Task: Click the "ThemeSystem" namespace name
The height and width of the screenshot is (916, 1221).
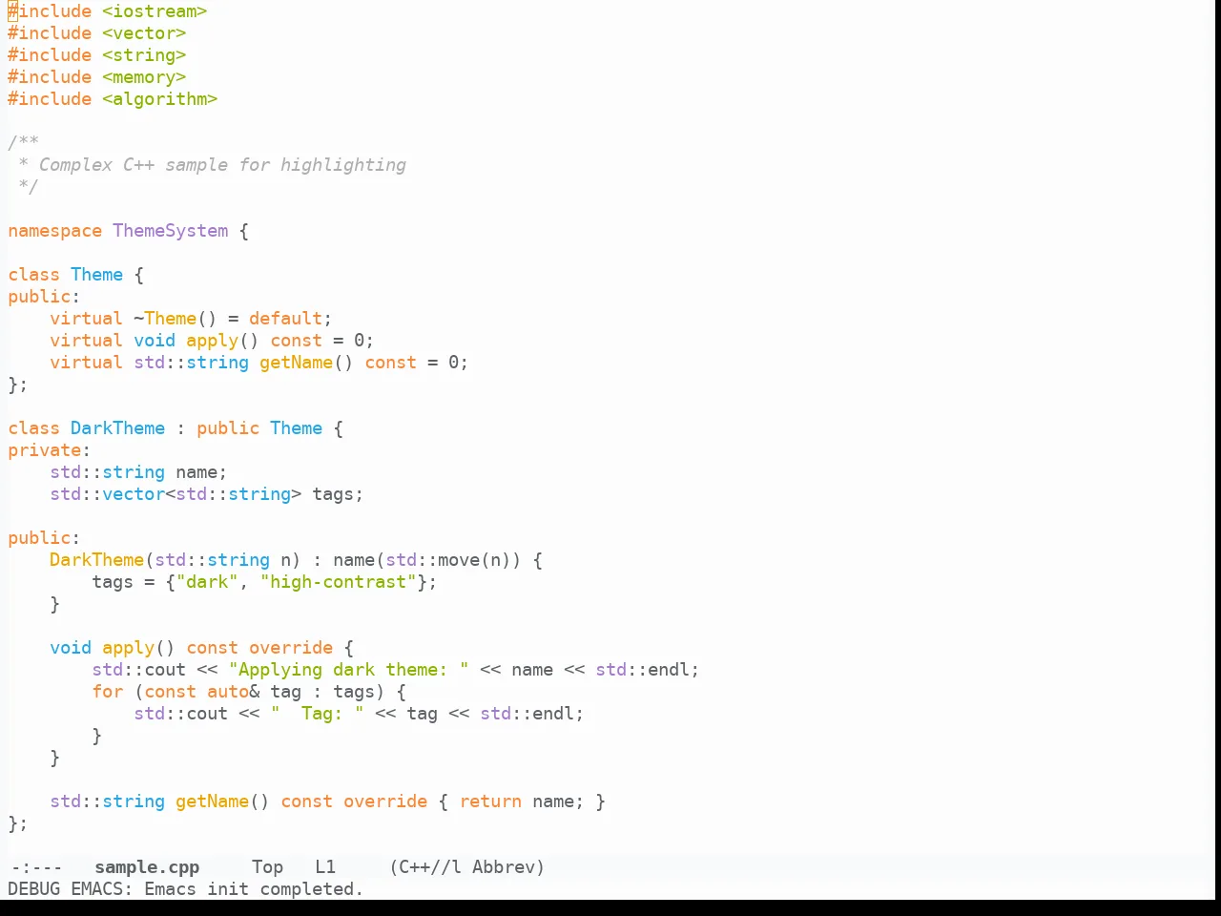Action: click(x=171, y=231)
